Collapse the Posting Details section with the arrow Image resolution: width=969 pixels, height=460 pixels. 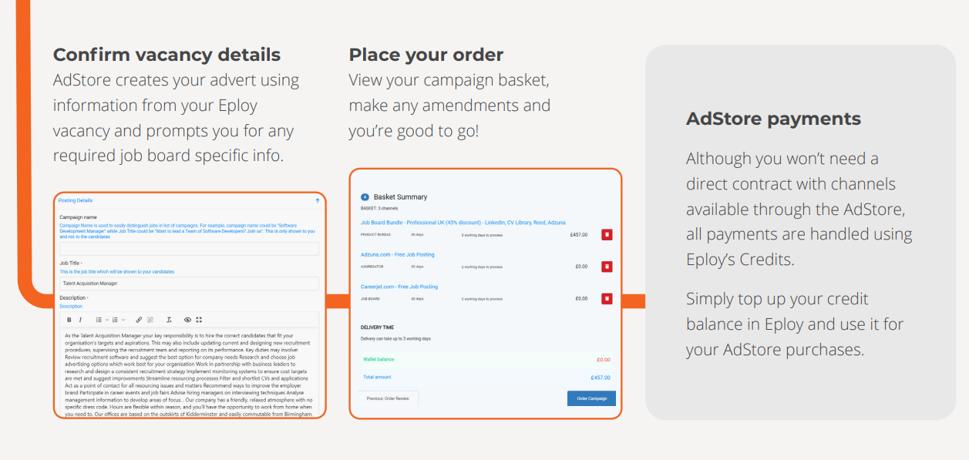click(x=318, y=200)
